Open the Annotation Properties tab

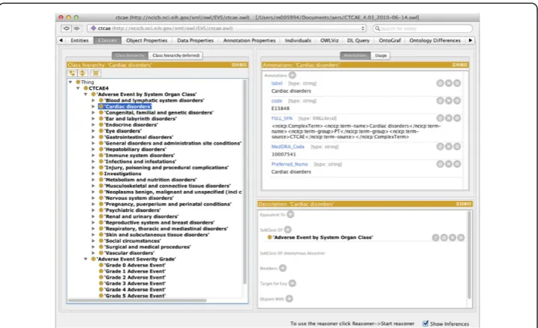[x=249, y=40]
